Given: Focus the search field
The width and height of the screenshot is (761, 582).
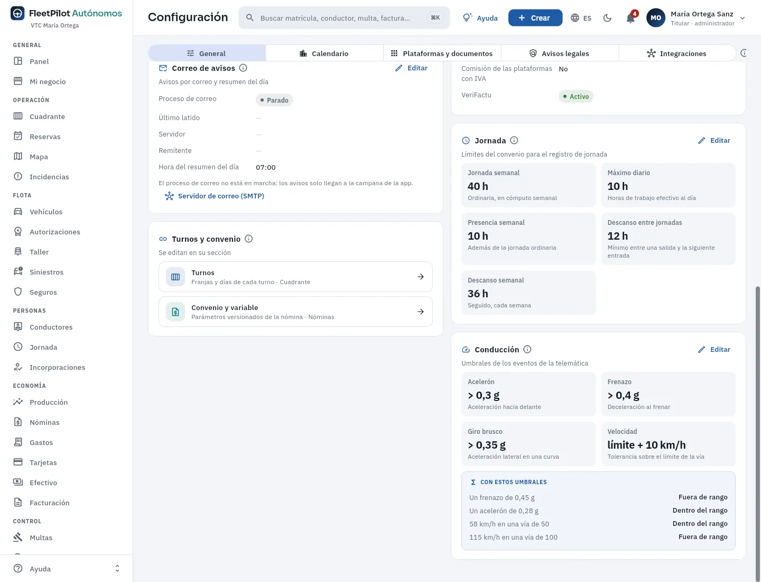Looking at the screenshot, I should tap(344, 18).
